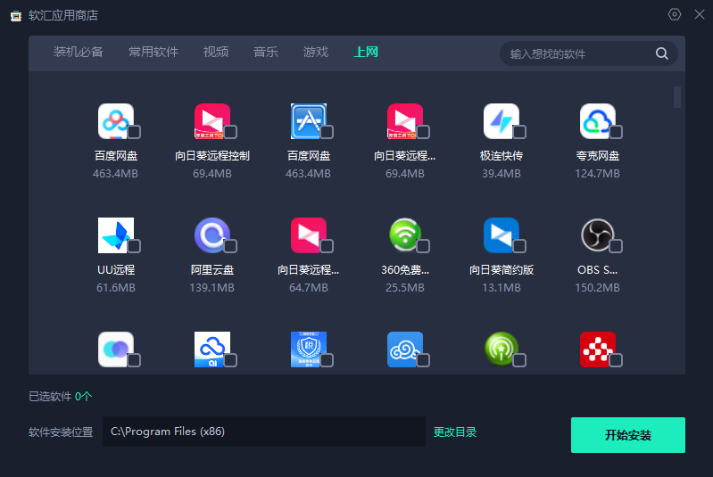Click the UU远程 name label
The height and width of the screenshot is (477, 713).
click(116, 270)
